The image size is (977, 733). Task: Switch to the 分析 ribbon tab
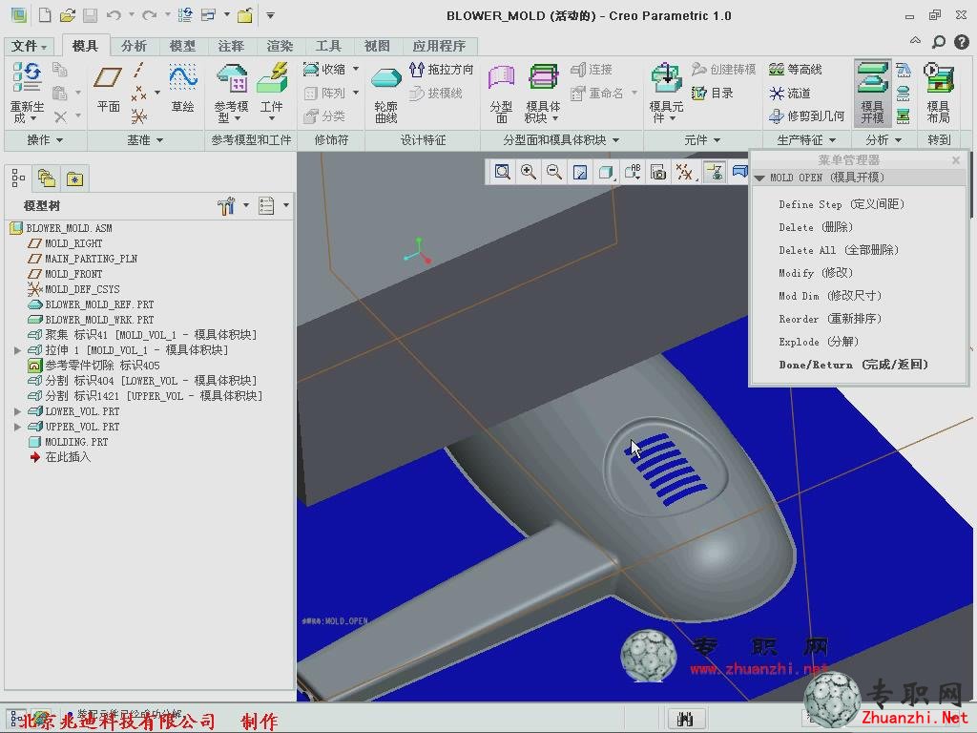134,46
